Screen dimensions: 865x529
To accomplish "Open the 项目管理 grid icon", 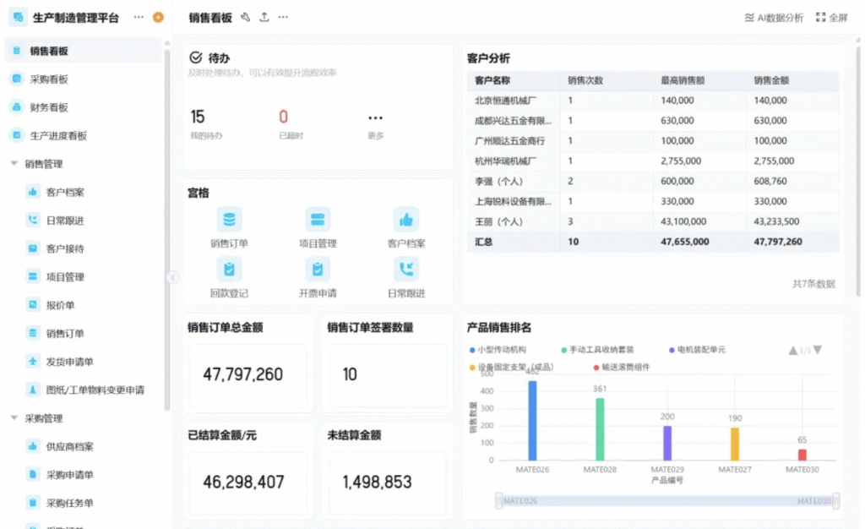I will (x=318, y=220).
